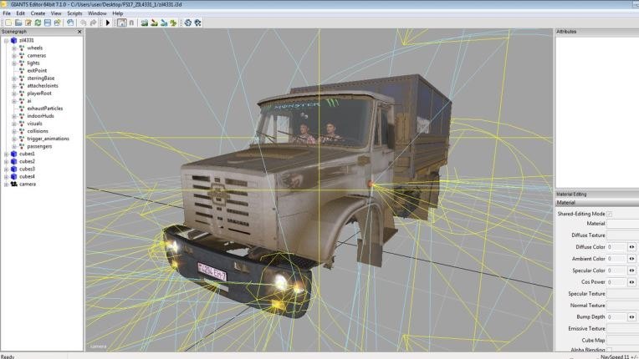Click the node icon beside steringBase
The width and height of the screenshot is (639, 359).
[22, 78]
